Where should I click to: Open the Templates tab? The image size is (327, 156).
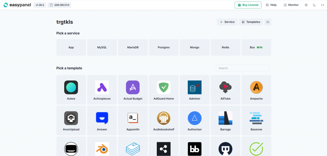(x=251, y=22)
